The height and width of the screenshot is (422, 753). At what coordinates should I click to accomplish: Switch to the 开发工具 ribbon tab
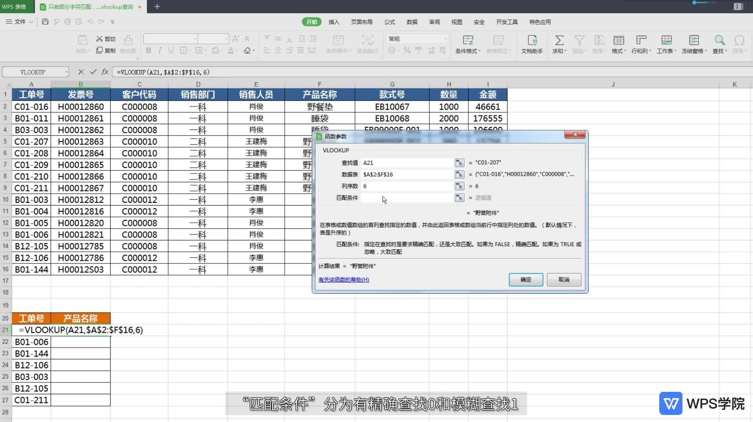(x=507, y=22)
